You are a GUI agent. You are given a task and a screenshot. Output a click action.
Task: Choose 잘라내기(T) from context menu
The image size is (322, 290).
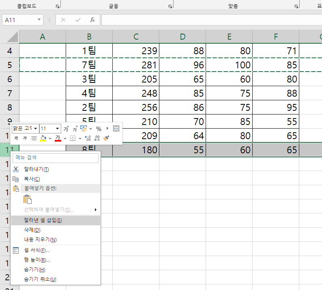56,169
